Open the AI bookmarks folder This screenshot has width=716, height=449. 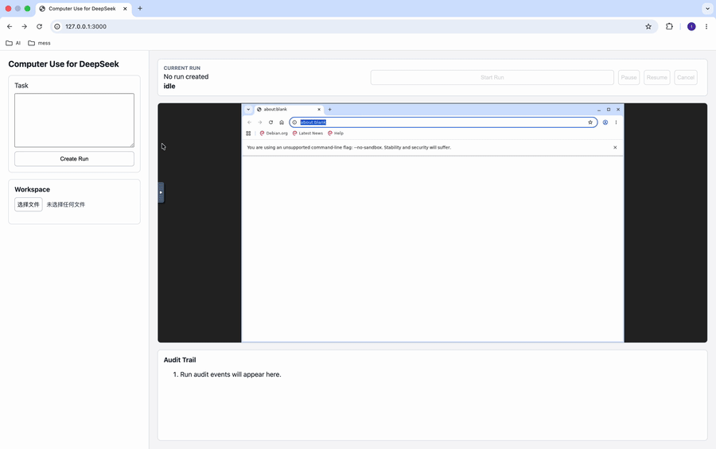[14, 43]
